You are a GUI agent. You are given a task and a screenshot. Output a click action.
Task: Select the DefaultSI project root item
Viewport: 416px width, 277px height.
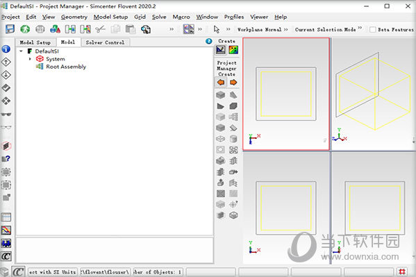click(x=47, y=51)
